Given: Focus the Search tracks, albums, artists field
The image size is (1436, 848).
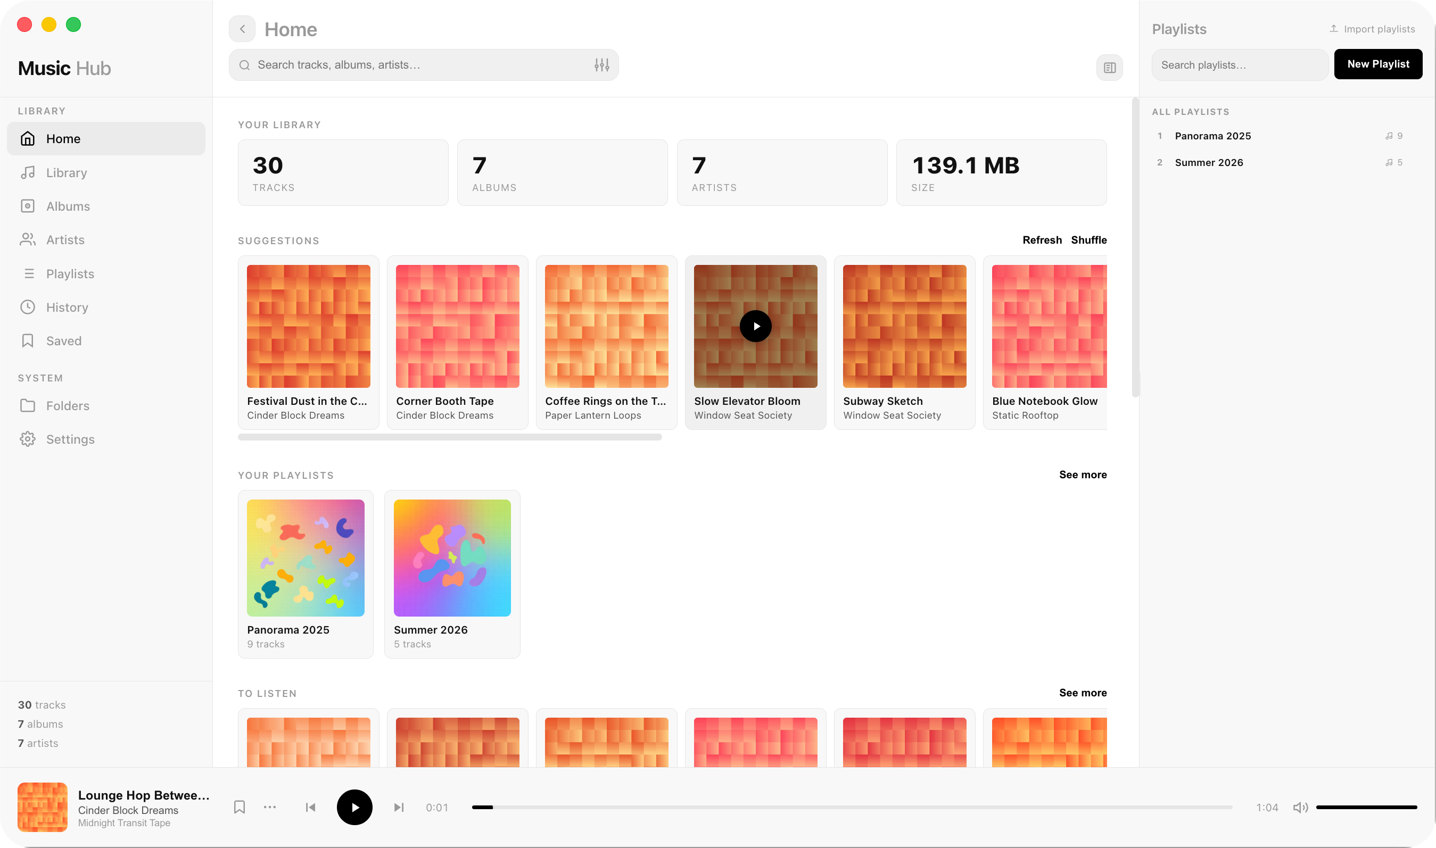Looking at the screenshot, I should pos(424,65).
